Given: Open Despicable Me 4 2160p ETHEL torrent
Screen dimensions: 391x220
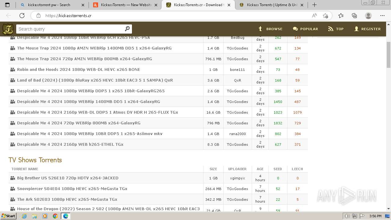Looking at the screenshot, I should 70,145.
